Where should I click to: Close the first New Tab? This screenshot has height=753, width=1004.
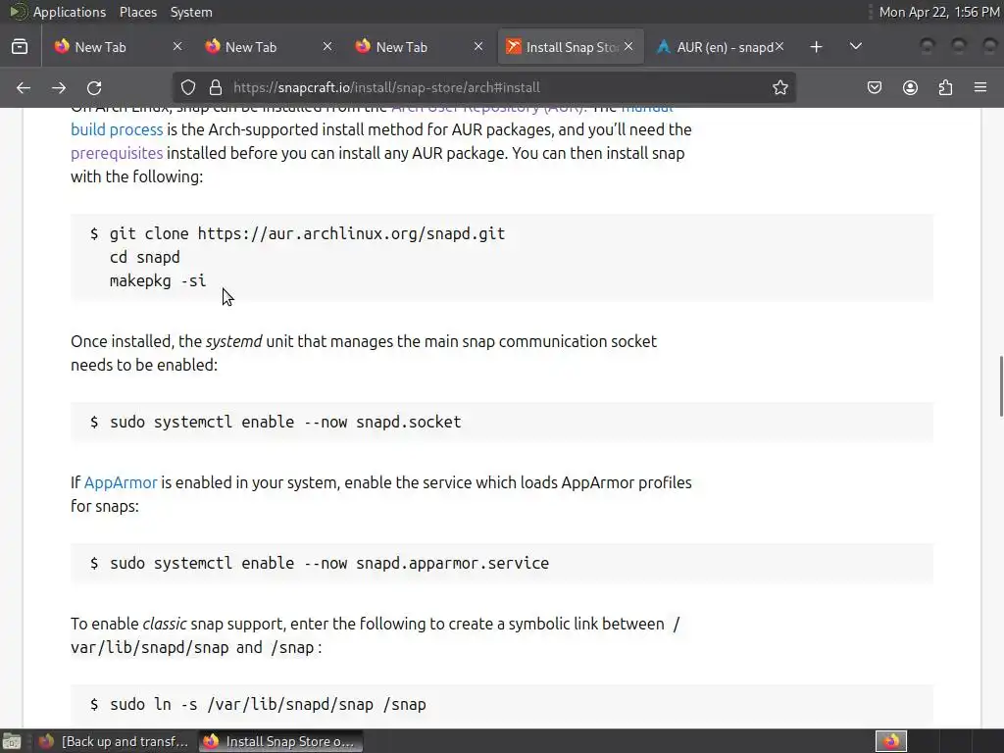(177, 47)
